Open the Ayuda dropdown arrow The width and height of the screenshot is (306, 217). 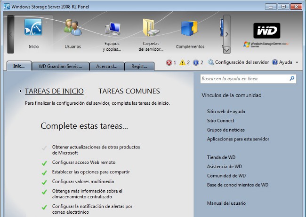297,62
